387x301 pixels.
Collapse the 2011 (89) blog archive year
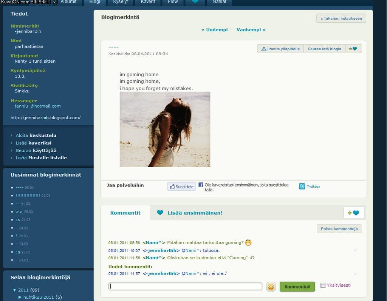14,290
